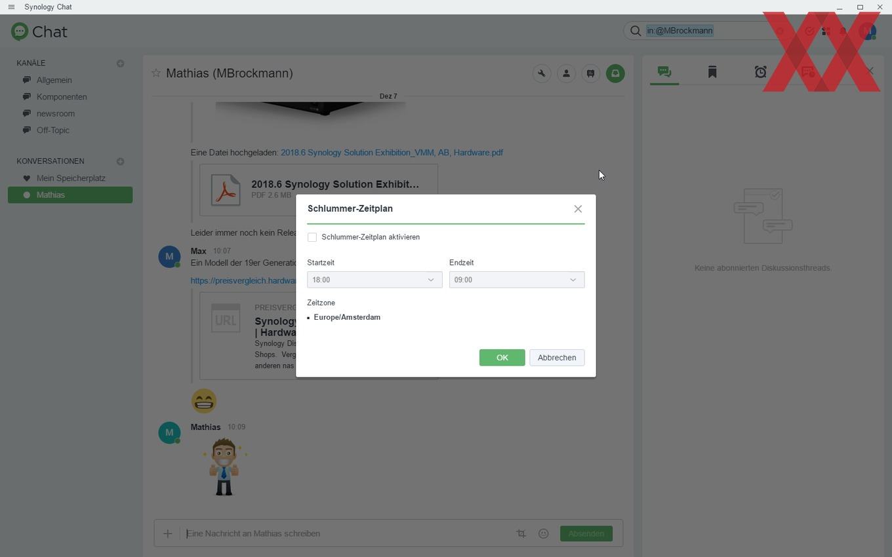Click the Mathias sender name
This screenshot has width=892, height=557.
coord(205,427)
